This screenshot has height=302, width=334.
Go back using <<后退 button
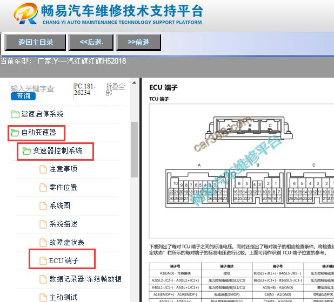(x=91, y=42)
